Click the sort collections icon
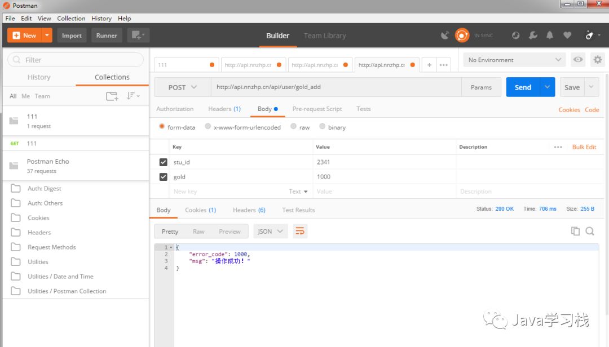Image resolution: width=609 pixels, height=347 pixels. [133, 96]
